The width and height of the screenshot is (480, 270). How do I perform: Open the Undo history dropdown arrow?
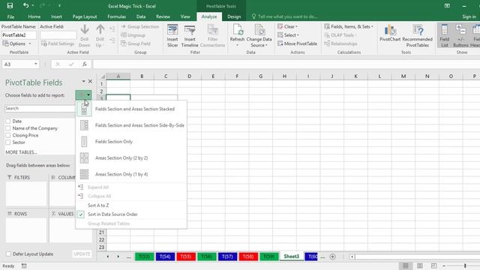click(x=32, y=5)
